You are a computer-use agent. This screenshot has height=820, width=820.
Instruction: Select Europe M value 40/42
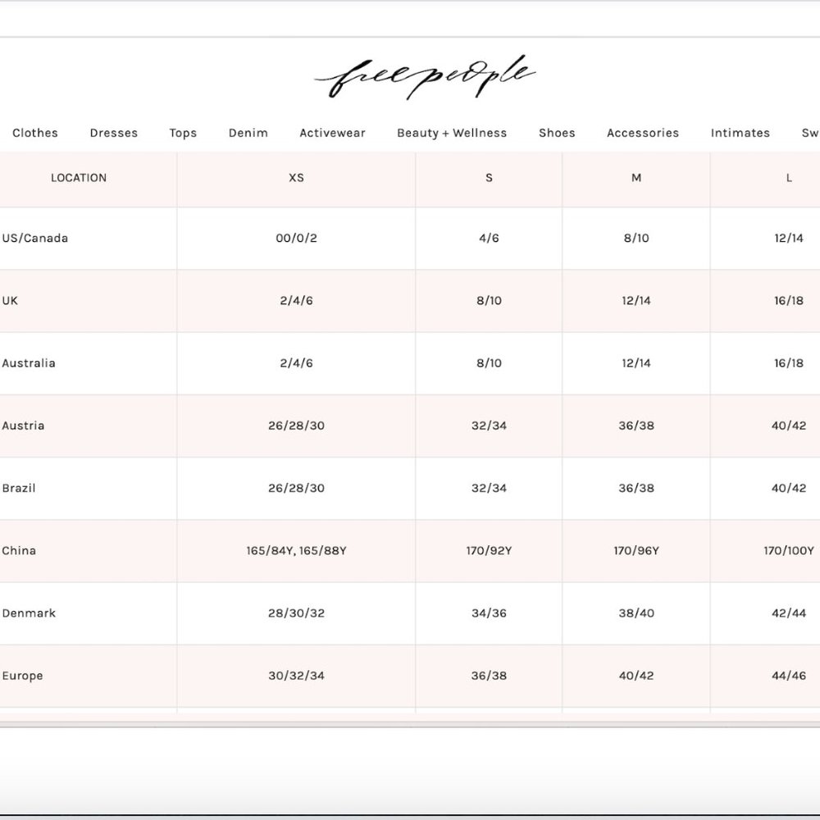(x=636, y=676)
